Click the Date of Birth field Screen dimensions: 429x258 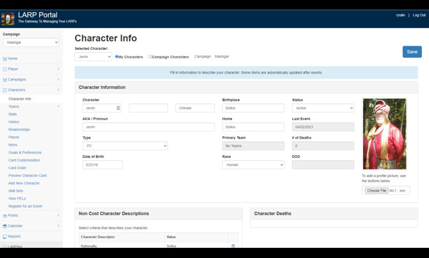(102, 165)
